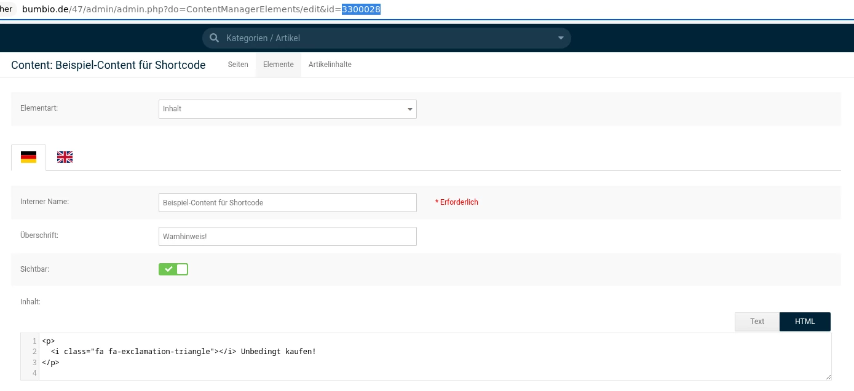Click the opening <p> tag on line 1
Screen dimensions: 854x391
pyautogui.click(x=49, y=341)
